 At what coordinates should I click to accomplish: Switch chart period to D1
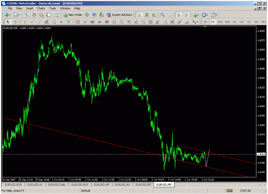point(249,22)
